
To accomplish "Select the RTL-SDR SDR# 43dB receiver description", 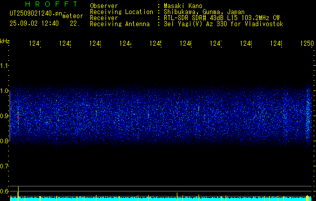I will 222,18.
